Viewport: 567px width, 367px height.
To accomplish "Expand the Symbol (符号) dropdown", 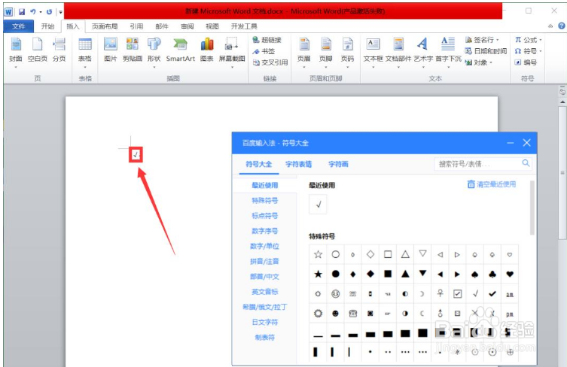I will (540, 51).
